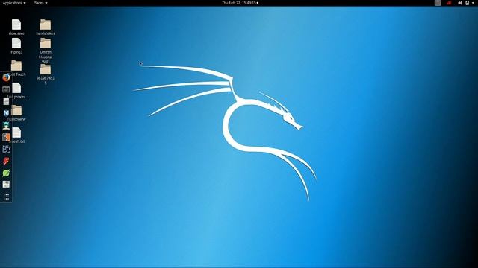Click the red recording indicator icon
This screenshot has height=268, width=478.
click(x=449, y=3)
